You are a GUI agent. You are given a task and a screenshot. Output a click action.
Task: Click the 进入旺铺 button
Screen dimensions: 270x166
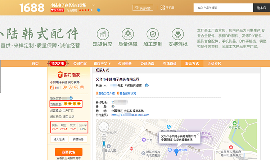[x=59, y=139]
